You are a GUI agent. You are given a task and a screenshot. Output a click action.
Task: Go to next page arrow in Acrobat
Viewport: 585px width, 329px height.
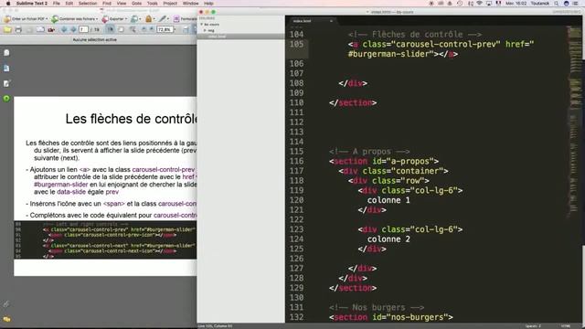pos(73,29)
